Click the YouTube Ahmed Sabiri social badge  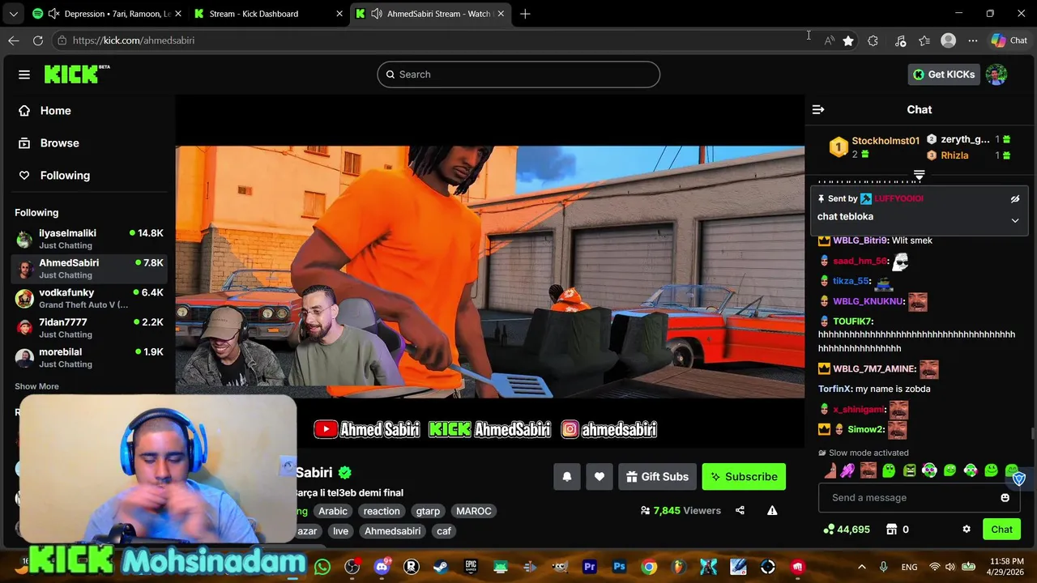pyautogui.click(x=367, y=429)
